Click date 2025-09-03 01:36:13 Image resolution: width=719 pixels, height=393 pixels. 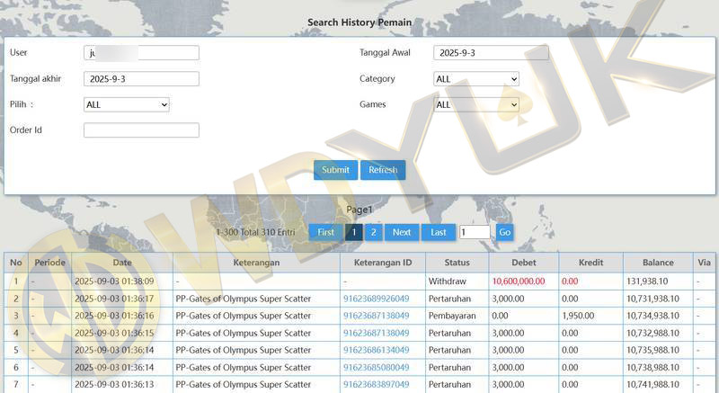click(114, 384)
